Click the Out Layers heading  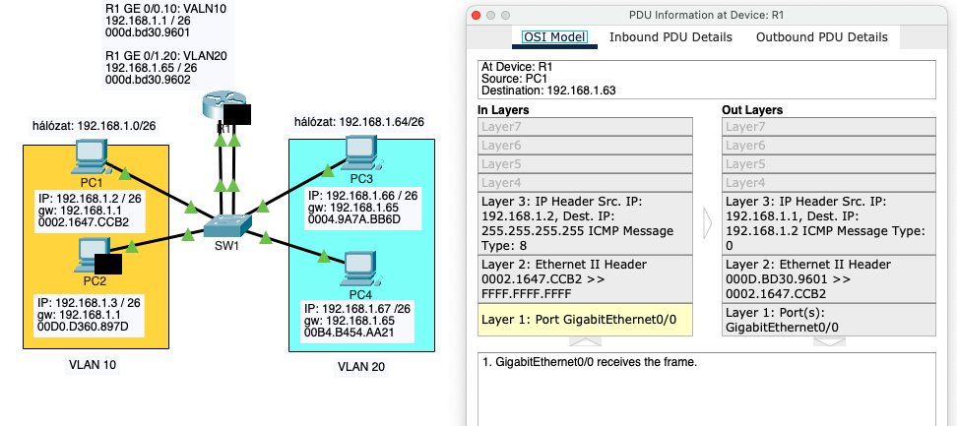tap(752, 110)
